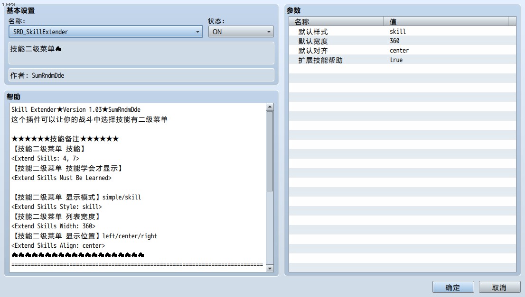Viewport: 525px width, 297px height.
Task: Select the 扩展技能帮助 parameter row
Action: click(x=402, y=60)
